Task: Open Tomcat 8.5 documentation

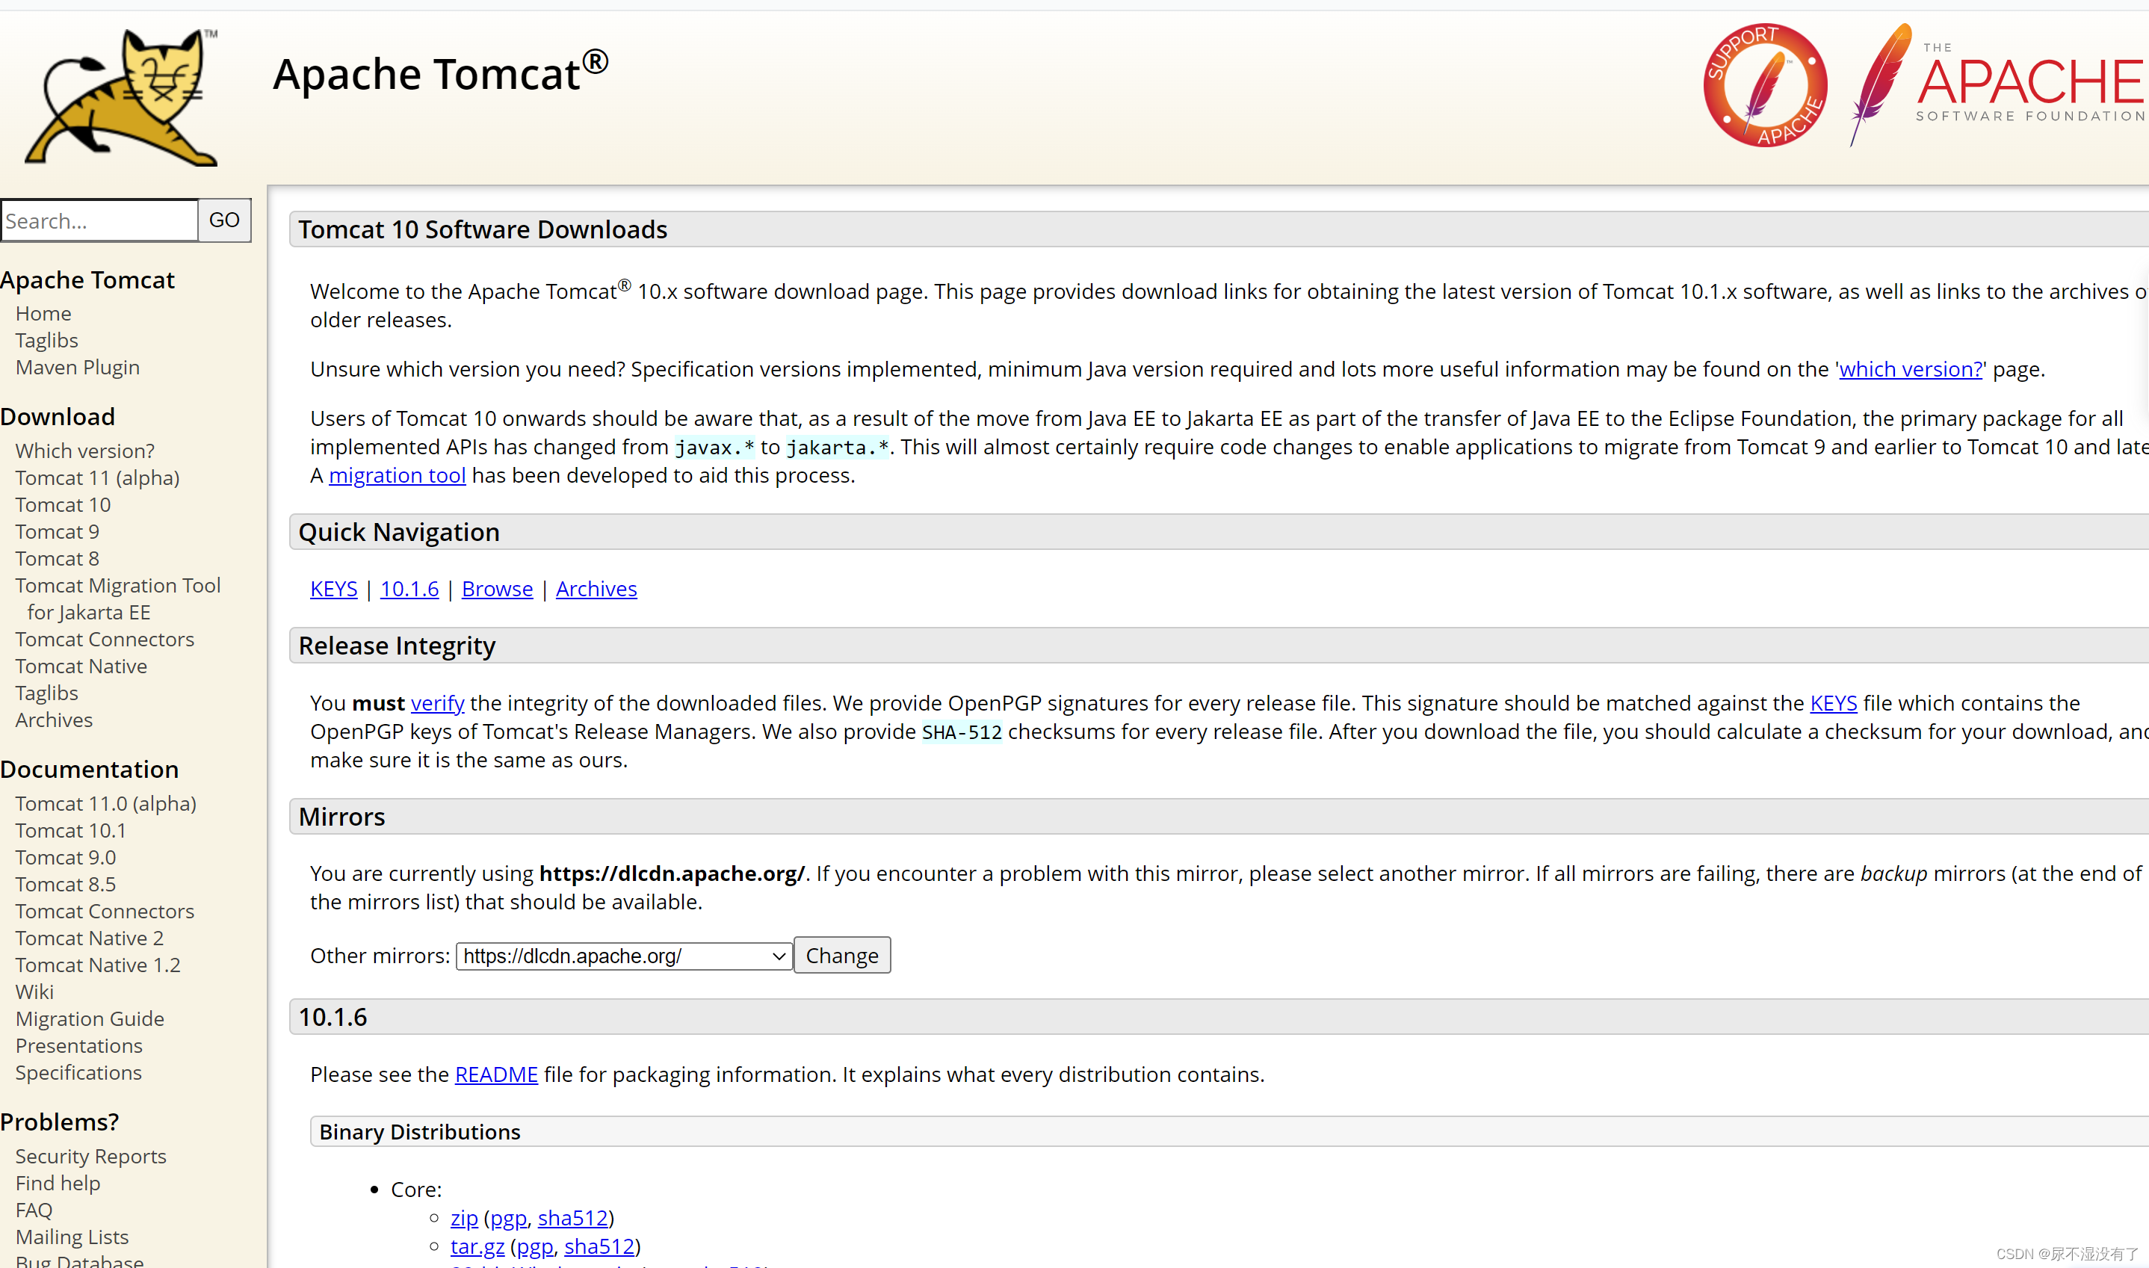Action: (x=66, y=885)
